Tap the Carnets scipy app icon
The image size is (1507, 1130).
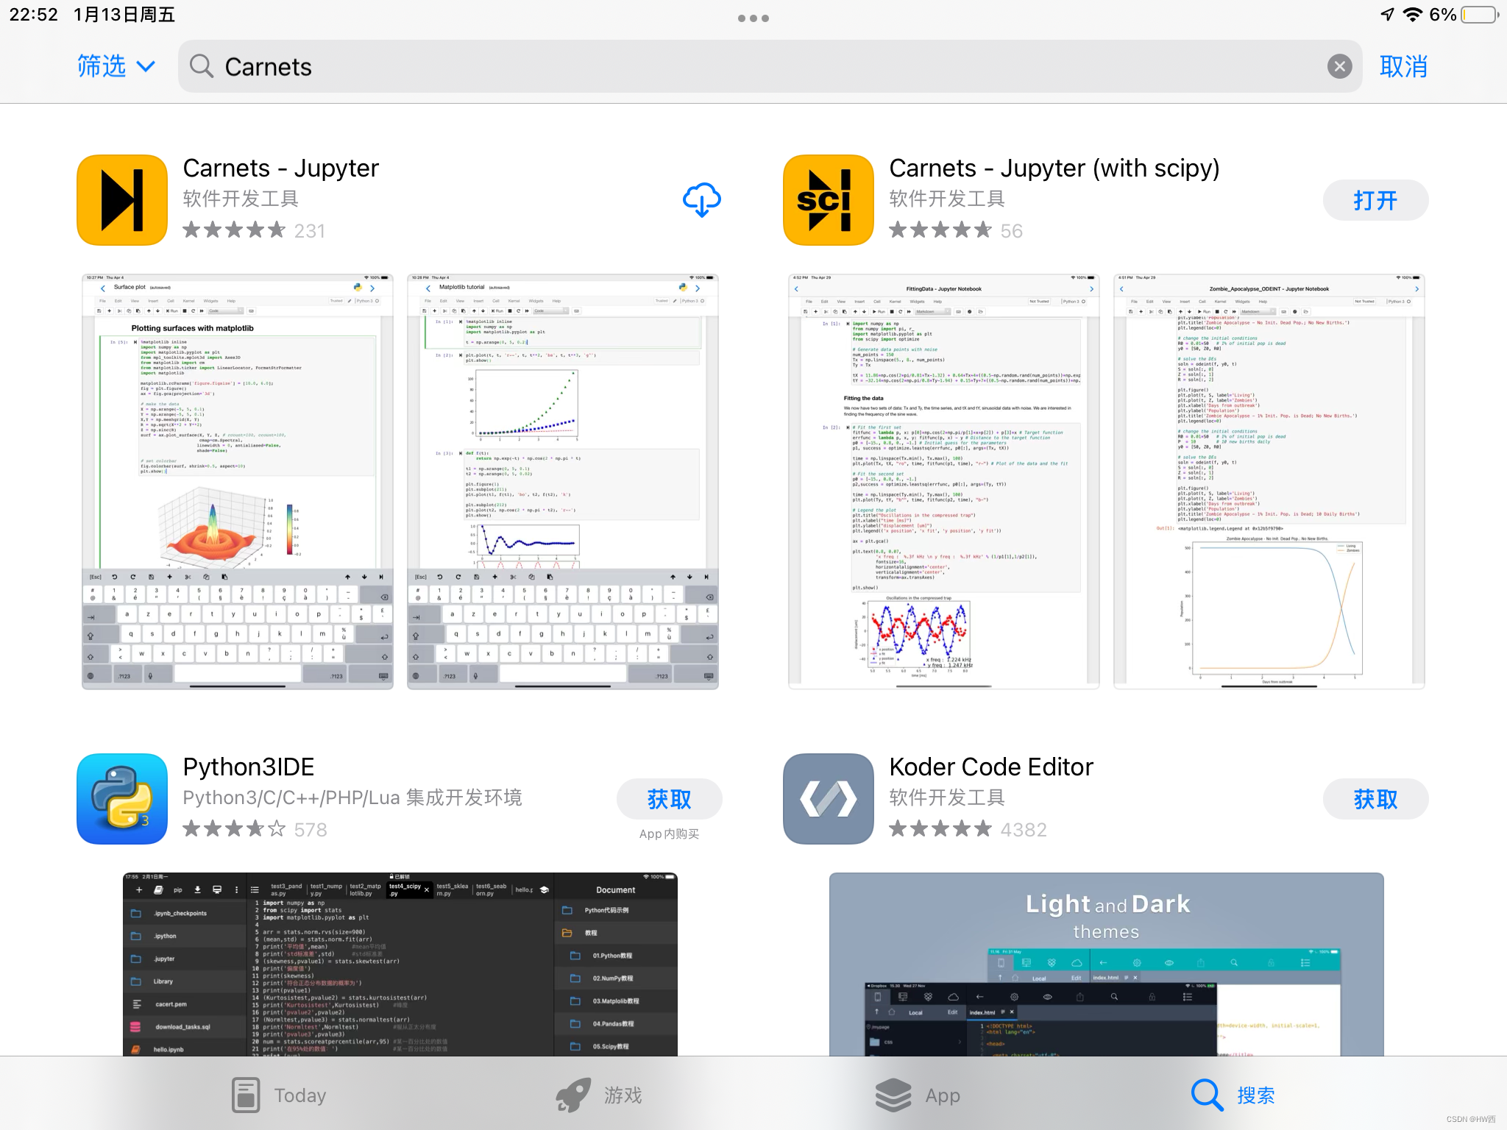pos(829,200)
